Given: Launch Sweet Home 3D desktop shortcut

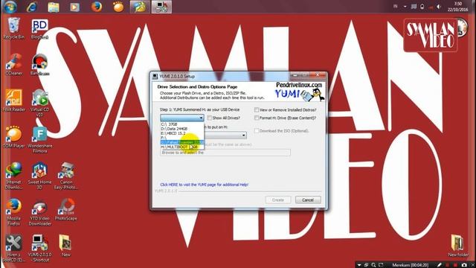Looking at the screenshot, I should coord(39,176).
